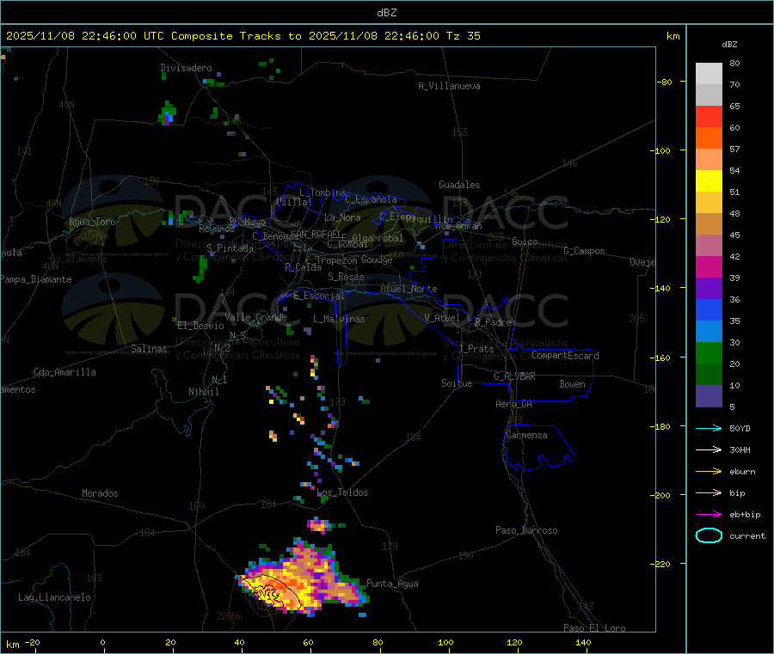
Task: Click the 50YD cyan arrow legend icon
Action: point(709,428)
